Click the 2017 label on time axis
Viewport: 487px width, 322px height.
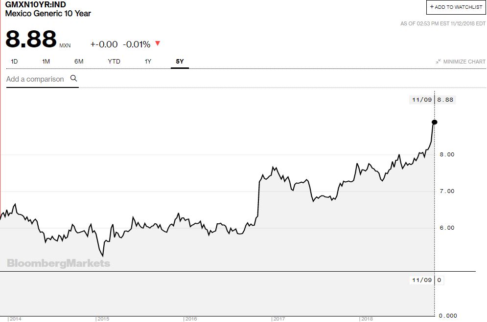(x=279, y=319)
